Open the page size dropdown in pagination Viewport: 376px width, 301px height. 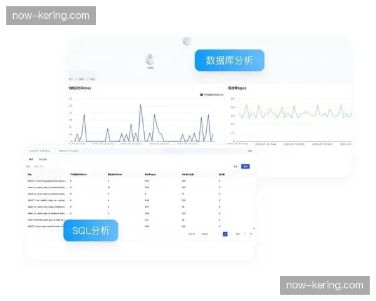click(x=204, y=234)
